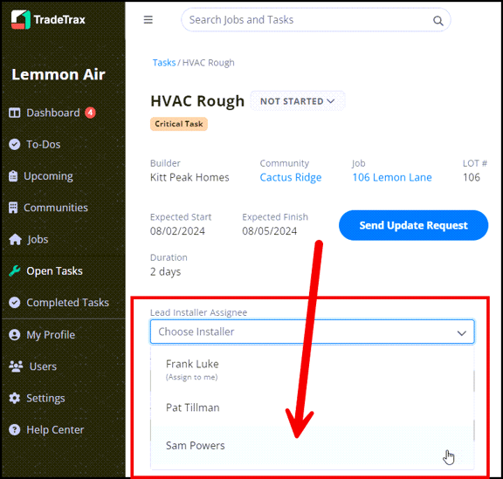Screen dimensions: 503x479
Task: Click the HVAC Rough task title
Action: pyautogui.click(x=197, y=101)
